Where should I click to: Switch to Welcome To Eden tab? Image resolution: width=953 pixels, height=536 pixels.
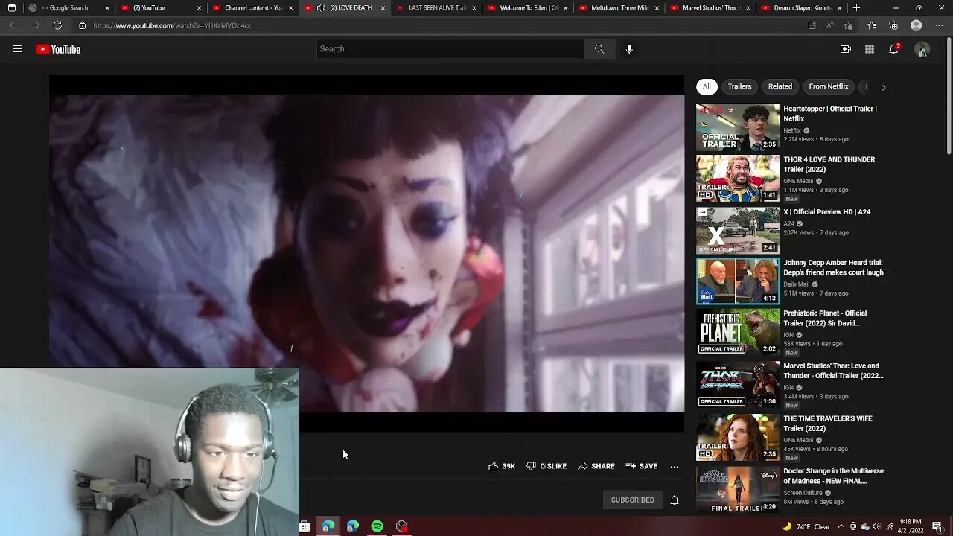pyautogui.click(x=528, y=8)
